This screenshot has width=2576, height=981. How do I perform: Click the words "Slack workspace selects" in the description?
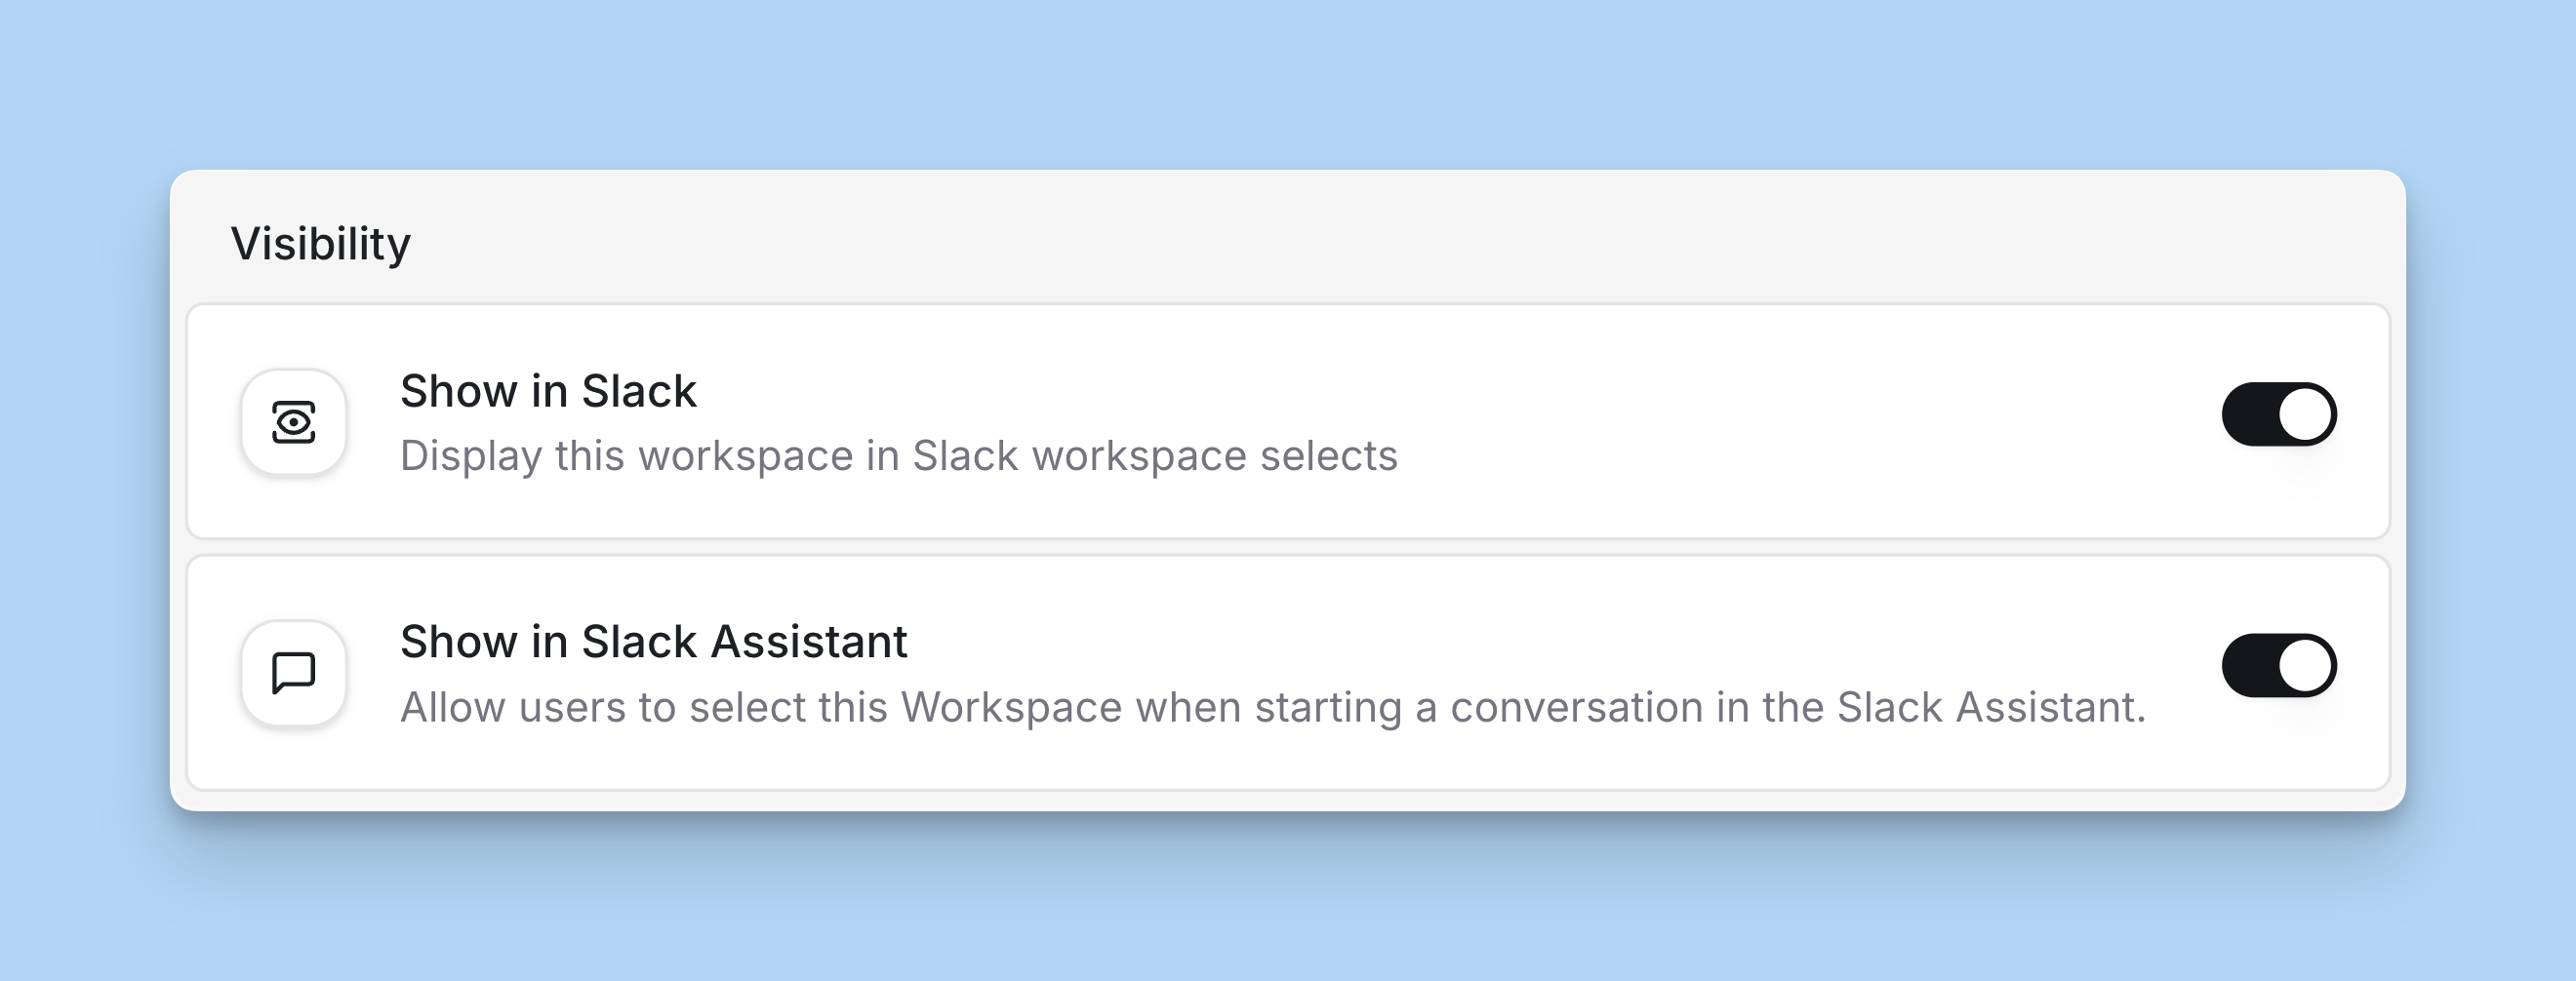click(1154, 455)
